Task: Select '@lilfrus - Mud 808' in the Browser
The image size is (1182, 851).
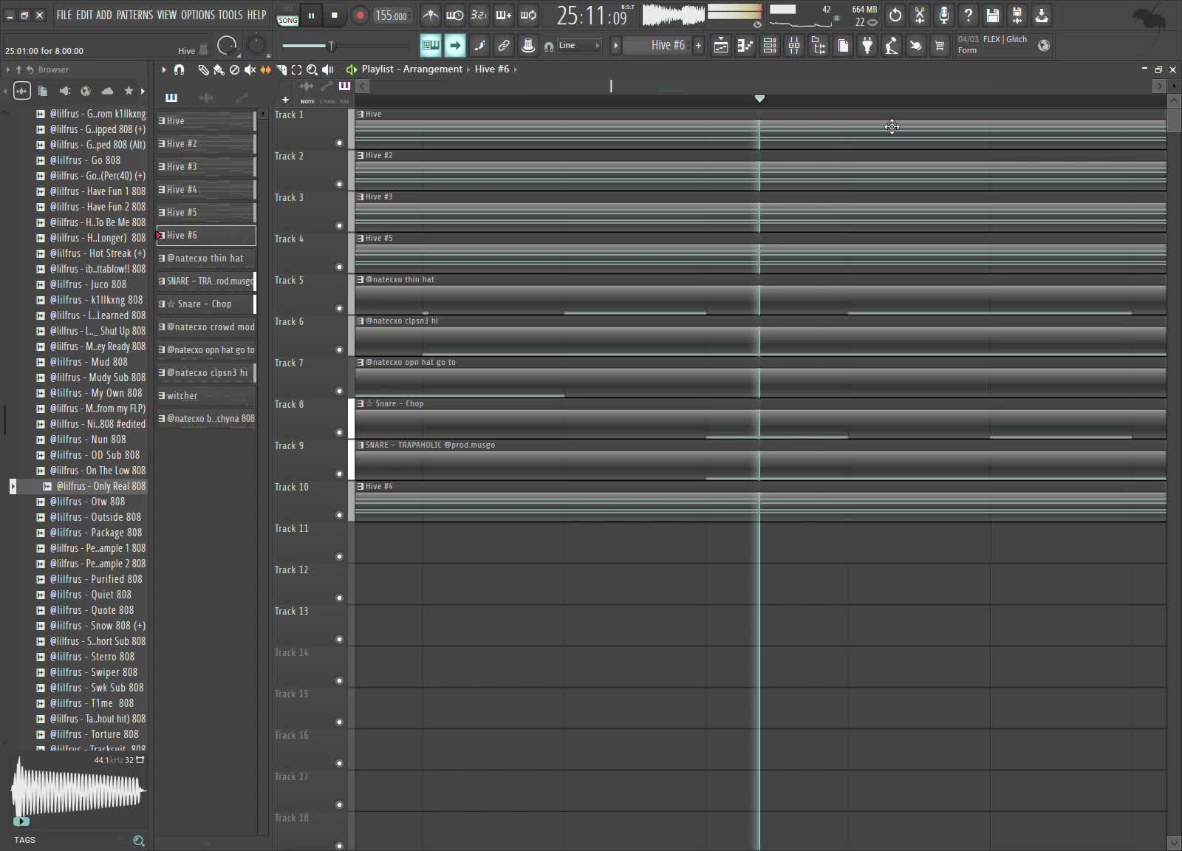Action: 89,362
